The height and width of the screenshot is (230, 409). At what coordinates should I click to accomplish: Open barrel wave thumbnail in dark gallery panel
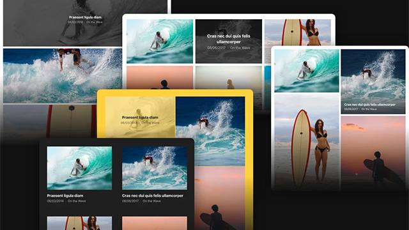coord(79,168)
